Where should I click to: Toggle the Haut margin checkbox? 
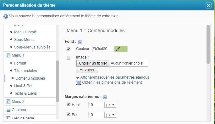[69, 104]
